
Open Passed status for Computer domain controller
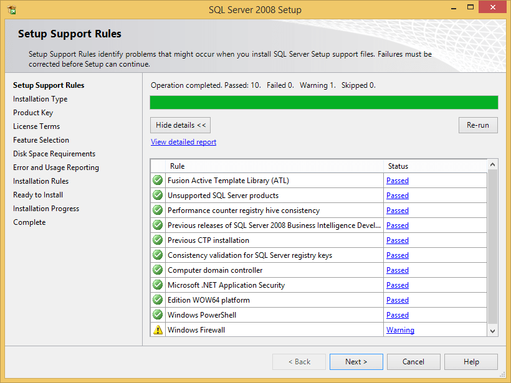[397, 270]
